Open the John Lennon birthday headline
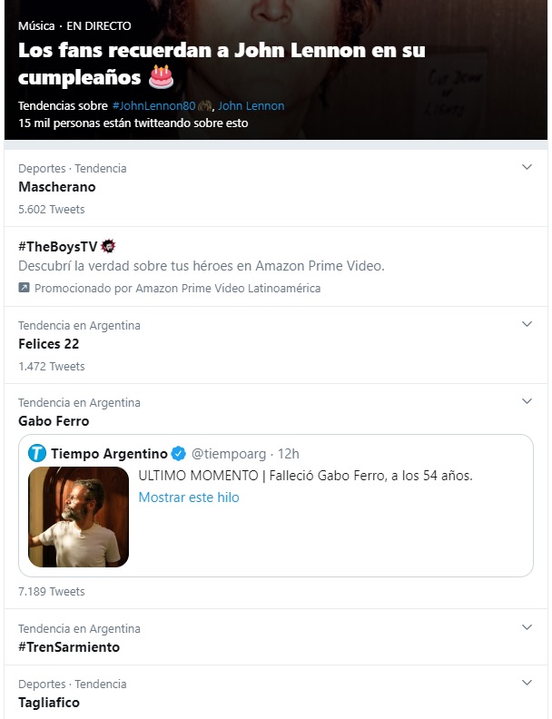The image size is (552, 719). click(x=222, y=62)
